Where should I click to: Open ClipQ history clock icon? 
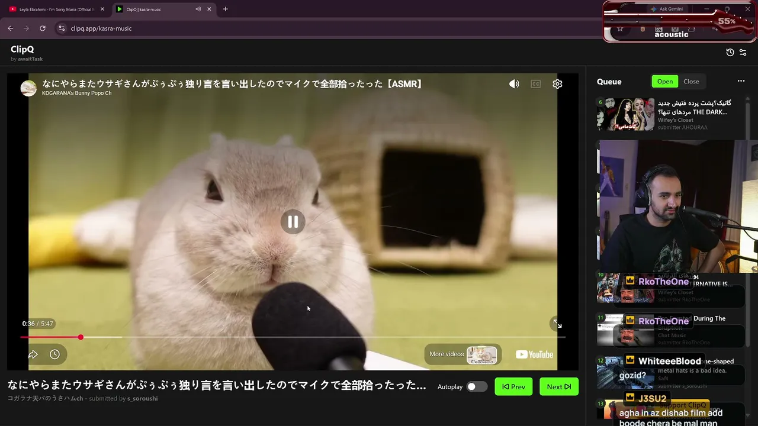click(x=730, y=53)
